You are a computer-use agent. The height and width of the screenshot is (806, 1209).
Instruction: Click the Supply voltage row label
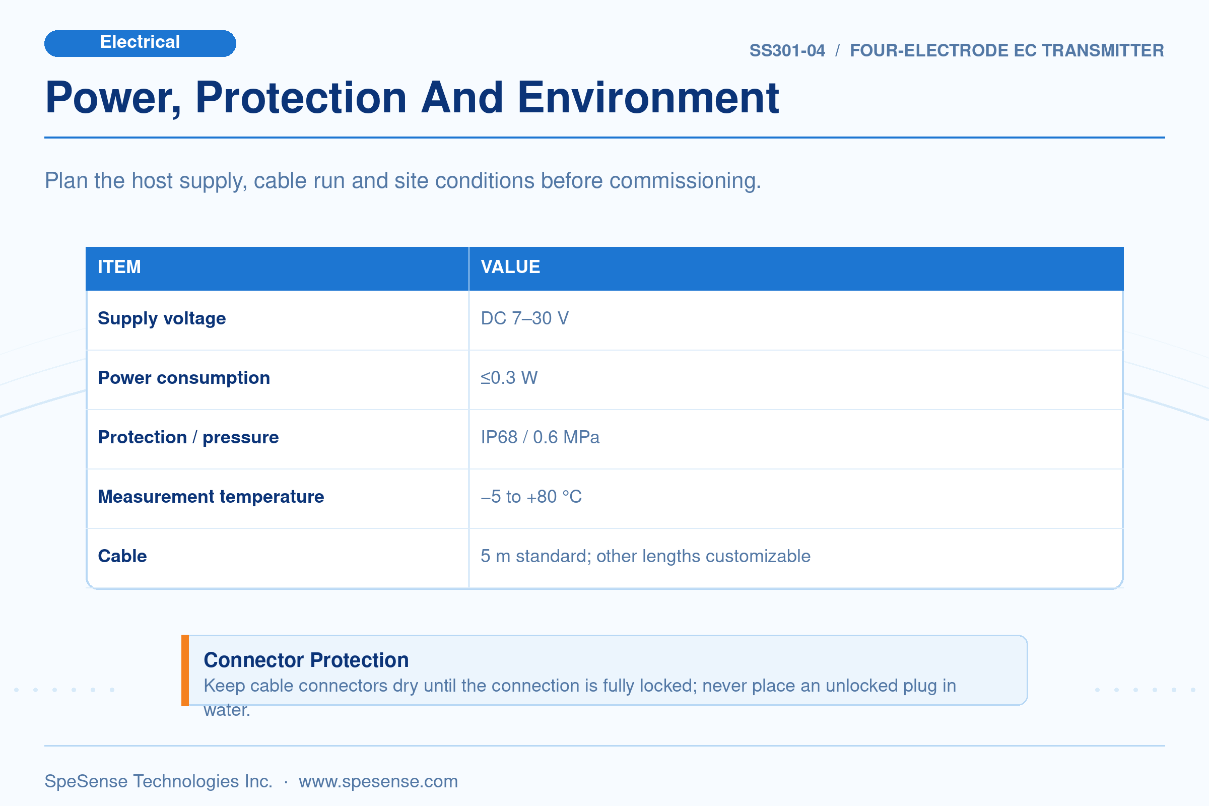click(x=161, y=318)
